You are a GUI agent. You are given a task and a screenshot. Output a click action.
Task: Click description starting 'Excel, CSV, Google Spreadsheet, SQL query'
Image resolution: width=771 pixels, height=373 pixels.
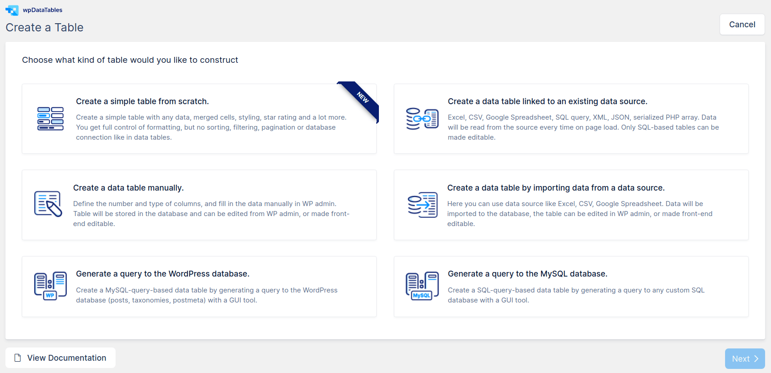pos(583,127)
